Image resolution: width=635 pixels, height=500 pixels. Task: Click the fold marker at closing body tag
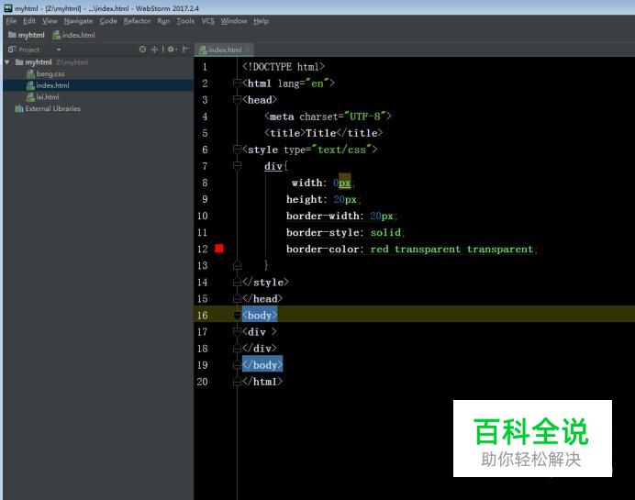click(238, 365)
